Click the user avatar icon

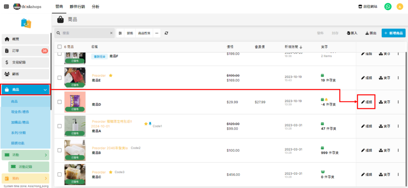pos(399,7)
